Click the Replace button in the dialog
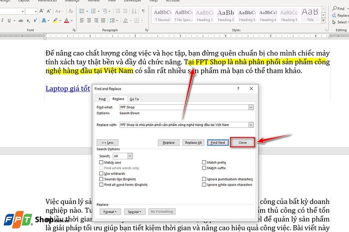The height and width of the screenshot is (232, 349). point(168,142)
